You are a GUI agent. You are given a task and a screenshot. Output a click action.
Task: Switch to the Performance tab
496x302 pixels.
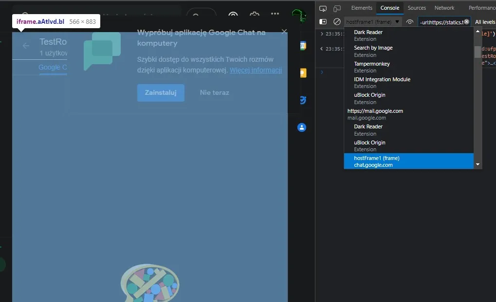(482, 8)
